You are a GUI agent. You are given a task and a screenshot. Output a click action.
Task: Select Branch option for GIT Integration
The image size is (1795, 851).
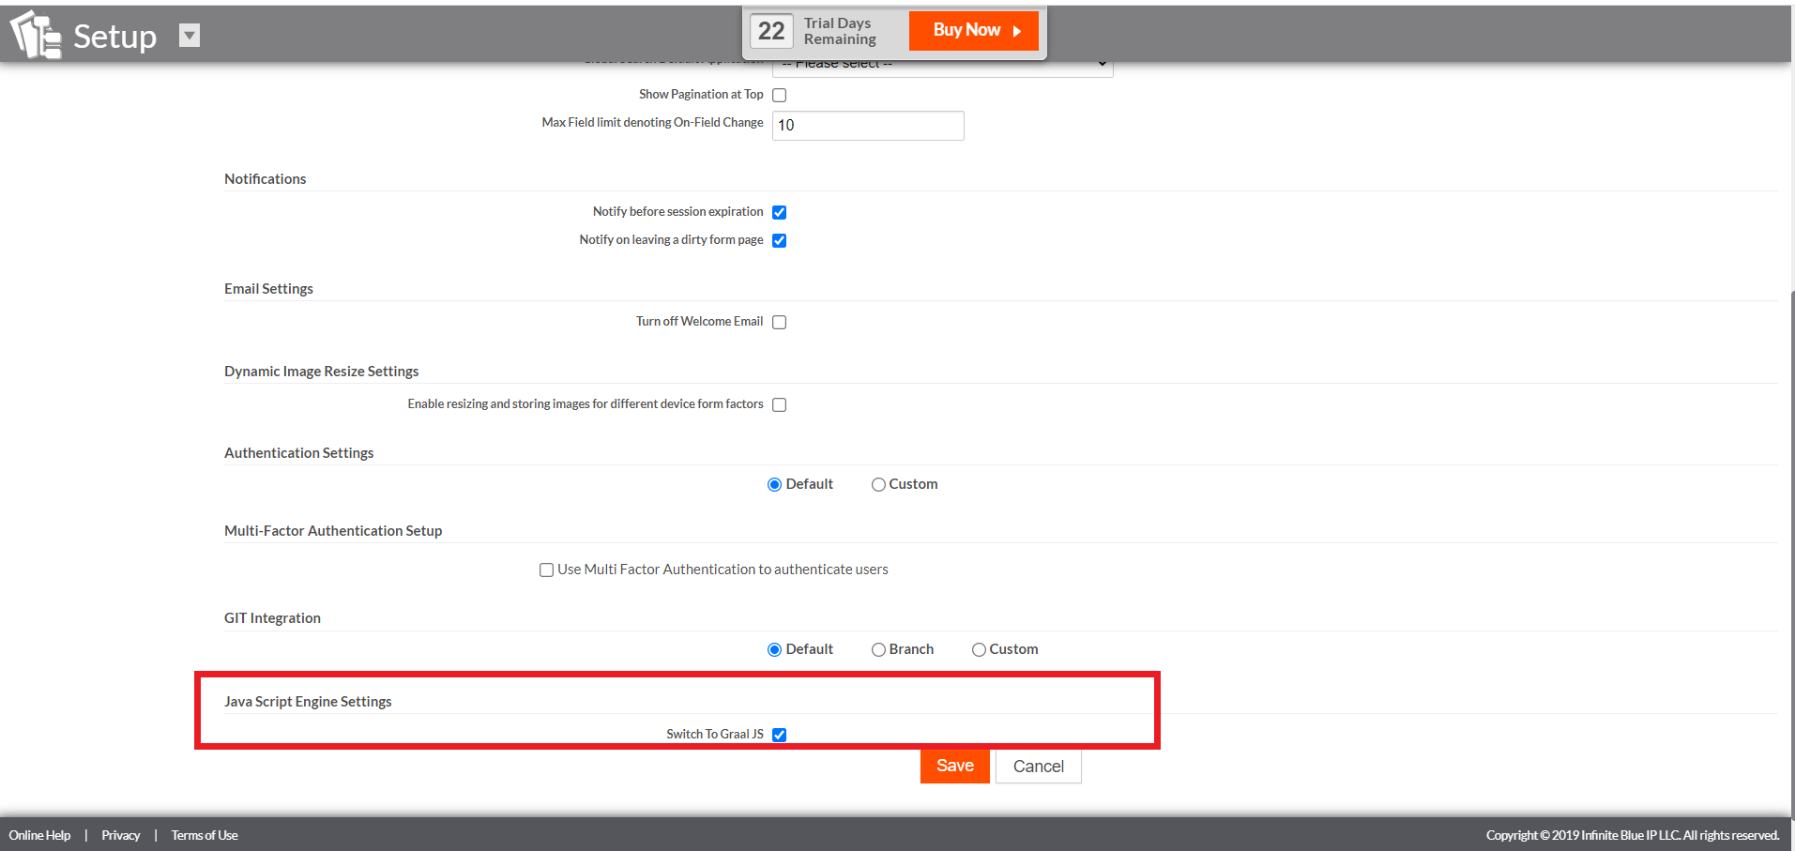(x=878, y=649)
